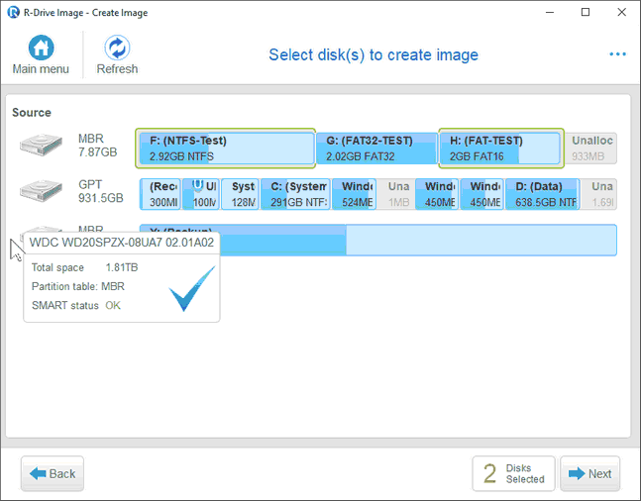
Task: Click the Refresh toolbar icon
Action: click(117, 48)
